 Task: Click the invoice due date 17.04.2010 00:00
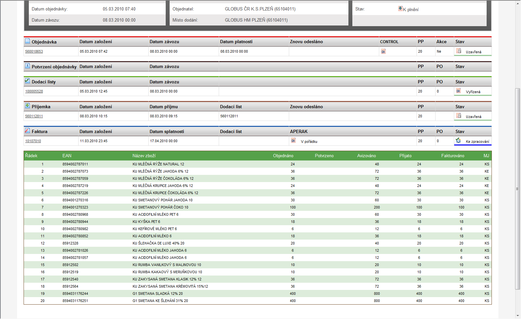coord(164,141)
